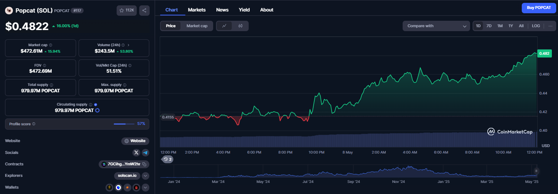Open the X (Twitter) social link
Image resolution: width=558 pixels, height=194 pixels.
[x=136, y=152]
